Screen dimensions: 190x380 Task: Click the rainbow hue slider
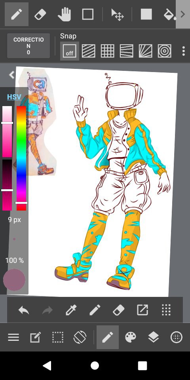(x=21, y=158)
